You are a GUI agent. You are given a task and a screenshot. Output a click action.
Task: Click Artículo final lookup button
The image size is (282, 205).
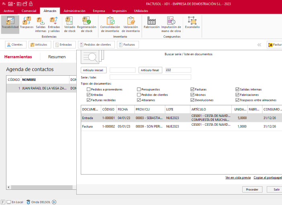point(150,70)
